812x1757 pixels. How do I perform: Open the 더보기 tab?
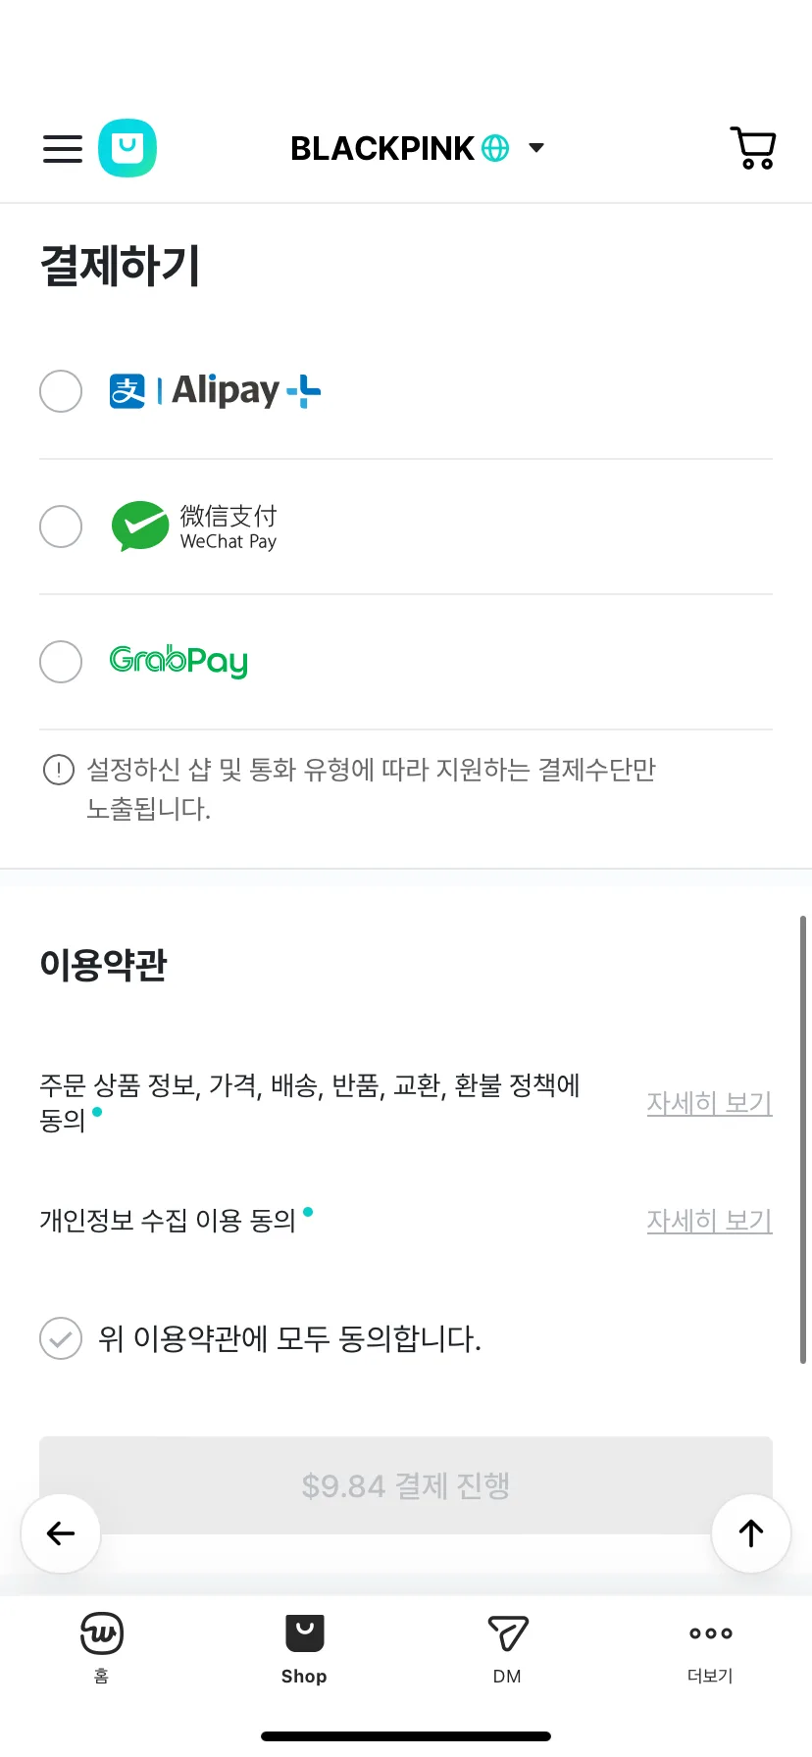click(710, 1647)
